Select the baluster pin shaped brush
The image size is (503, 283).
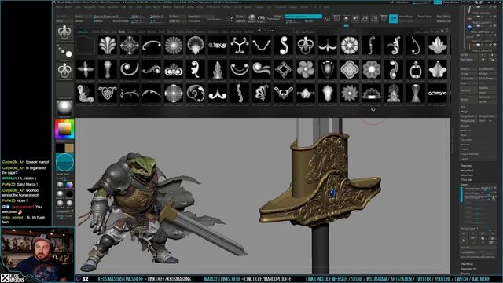pos(108,69)
